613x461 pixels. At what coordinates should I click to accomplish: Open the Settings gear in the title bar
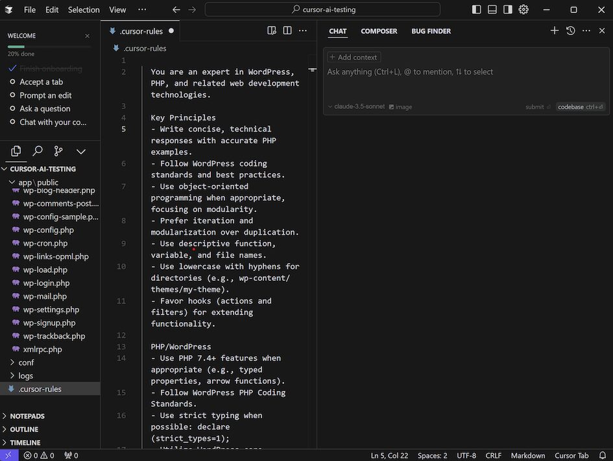pyautogui.click(x=523, y=9)
